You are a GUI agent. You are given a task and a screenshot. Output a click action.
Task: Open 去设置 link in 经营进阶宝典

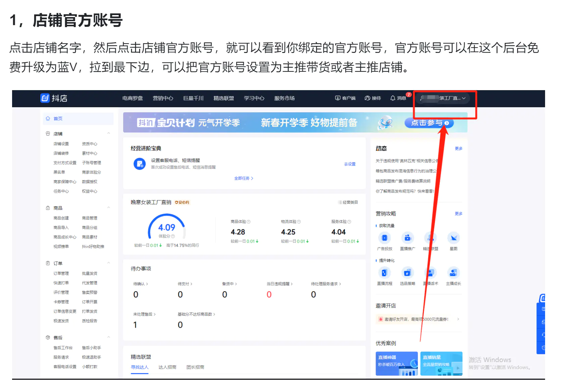[349, 164]
